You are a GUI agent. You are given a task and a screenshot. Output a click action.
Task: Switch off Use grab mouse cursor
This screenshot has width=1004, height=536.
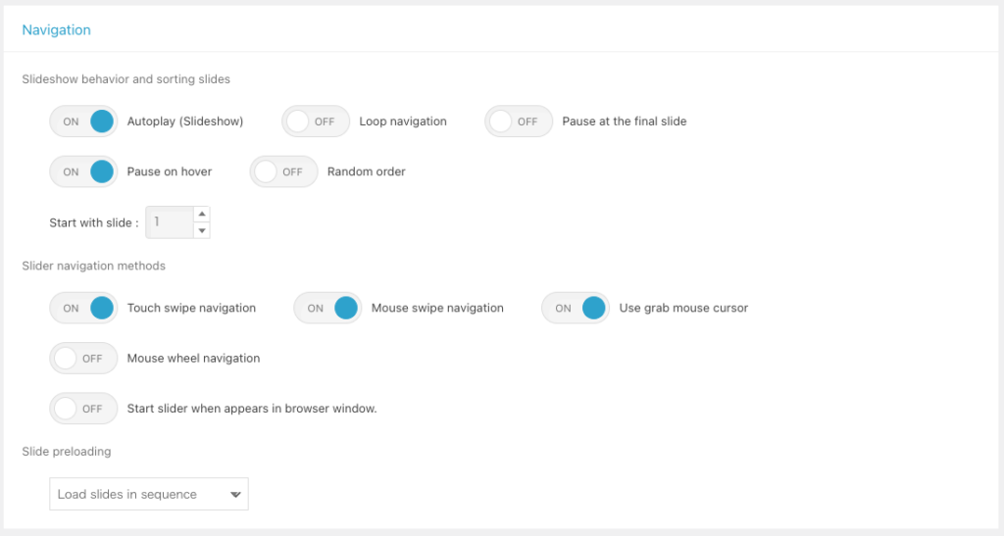576,308
